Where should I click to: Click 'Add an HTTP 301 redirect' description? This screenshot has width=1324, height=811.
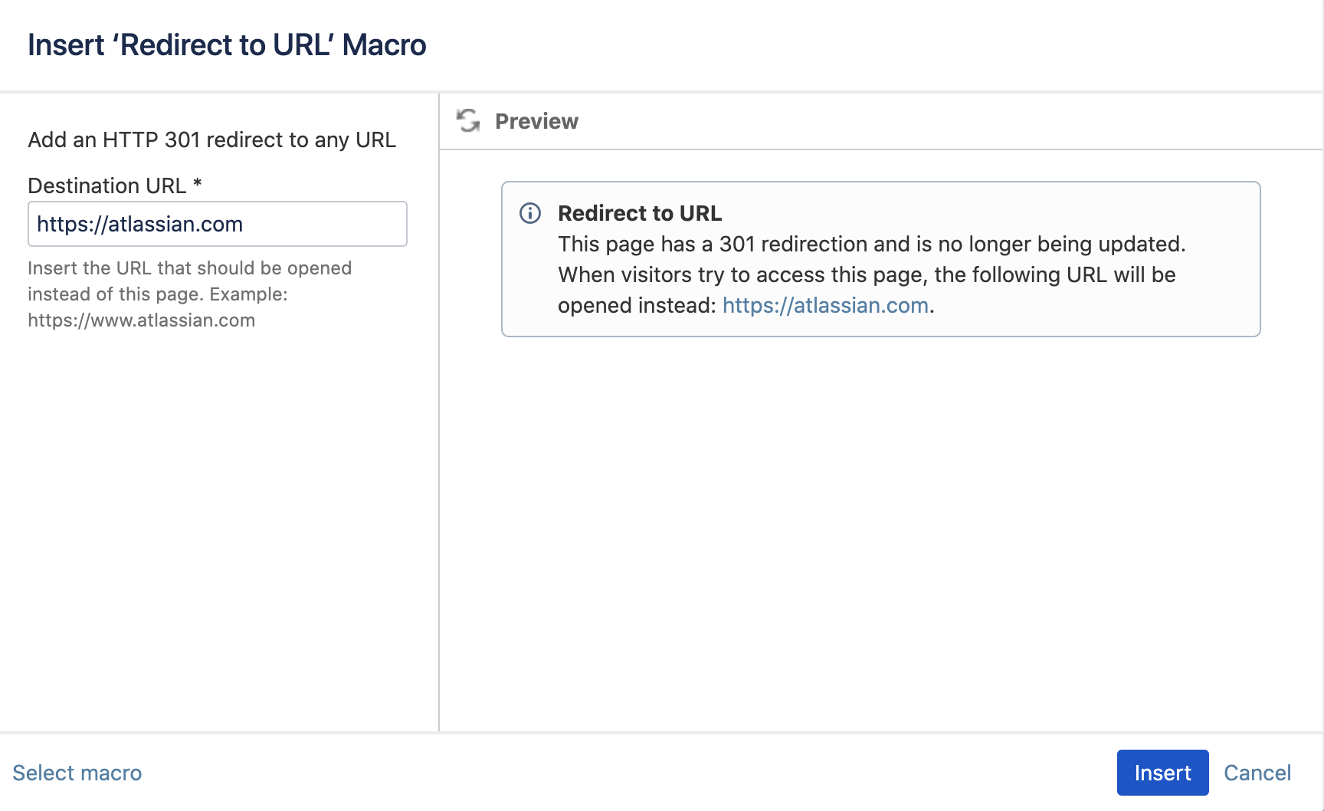pyautogui.click(x=212, y=140)
